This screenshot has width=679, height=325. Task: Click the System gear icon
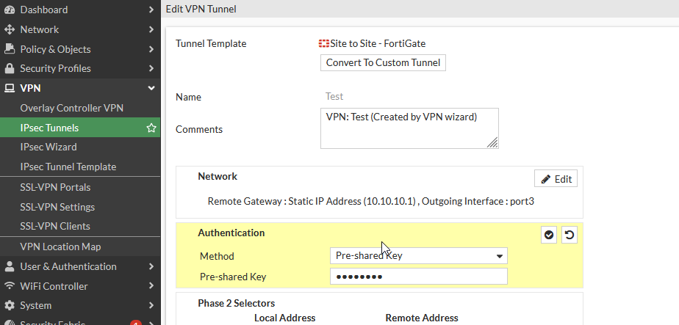pyautogui.click(x=10, y=305)
